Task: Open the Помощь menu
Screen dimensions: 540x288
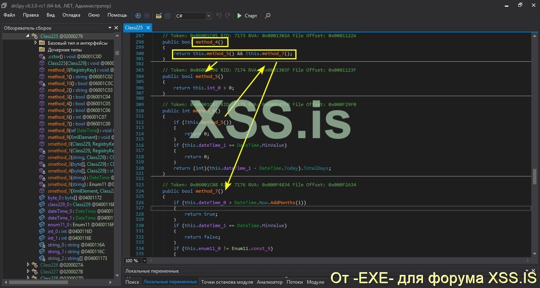Action: coord(117,15)
